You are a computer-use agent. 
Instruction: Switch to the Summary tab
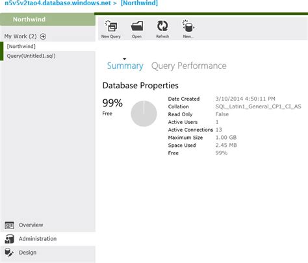click(x=125, y=66)
